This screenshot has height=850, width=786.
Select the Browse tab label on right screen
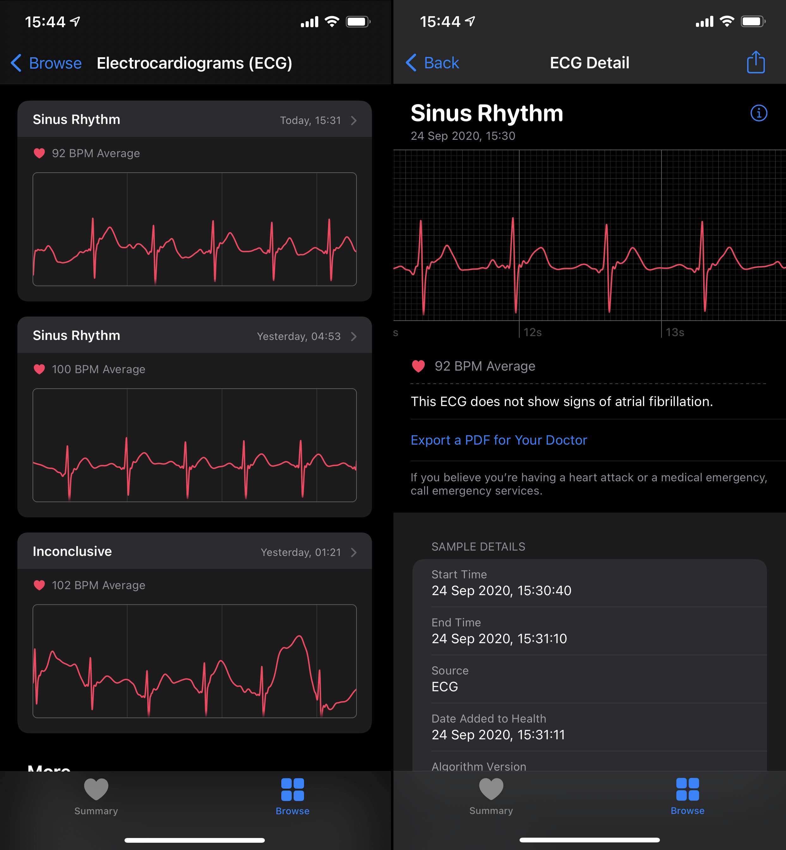(x=687, y=810)
